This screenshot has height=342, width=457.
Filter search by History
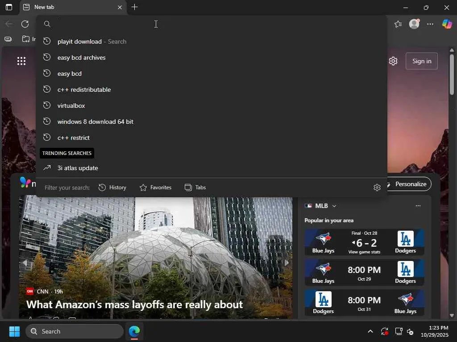click(x=112, y=187)
